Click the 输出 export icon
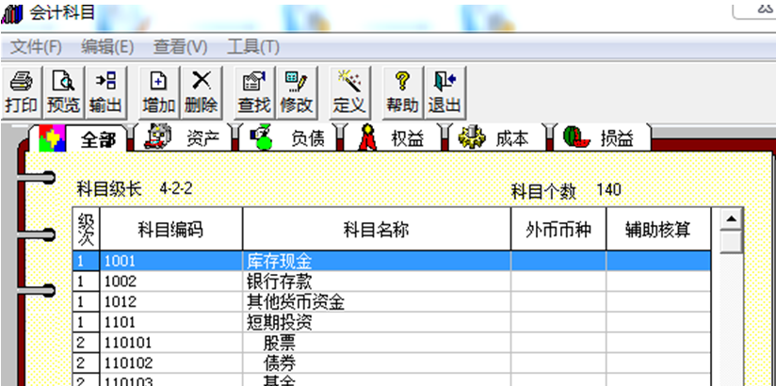The width and height of the screenshot is (776, 386). pos(105,92)
